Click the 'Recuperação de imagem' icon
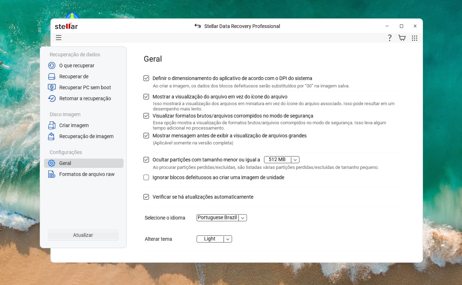This screenshot has height=285, width=462. [52, 136]
